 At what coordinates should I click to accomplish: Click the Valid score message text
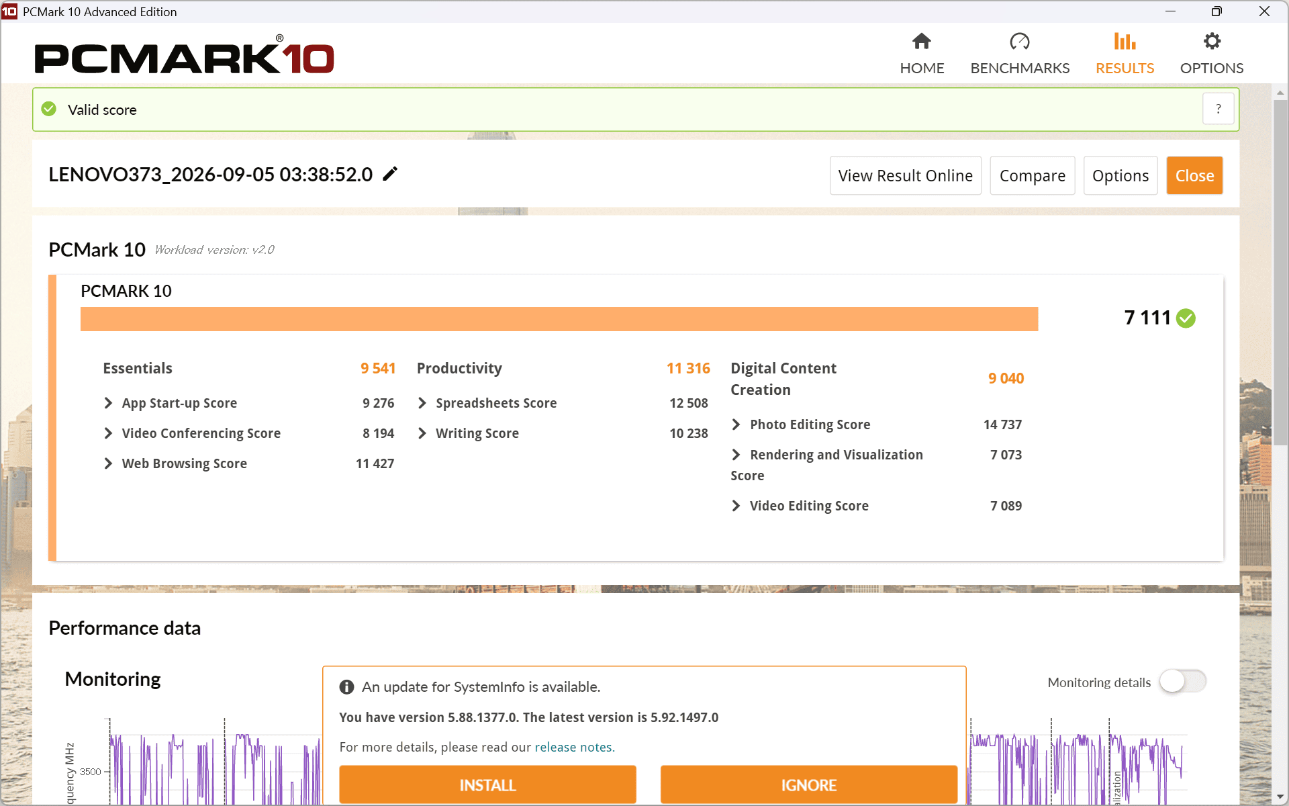coord(102,109)
